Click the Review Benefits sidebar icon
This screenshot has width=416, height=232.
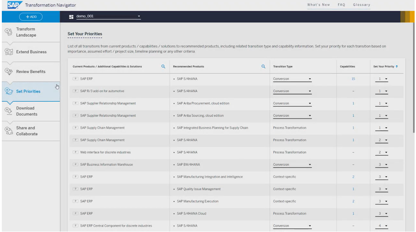(x=8, y=71)
